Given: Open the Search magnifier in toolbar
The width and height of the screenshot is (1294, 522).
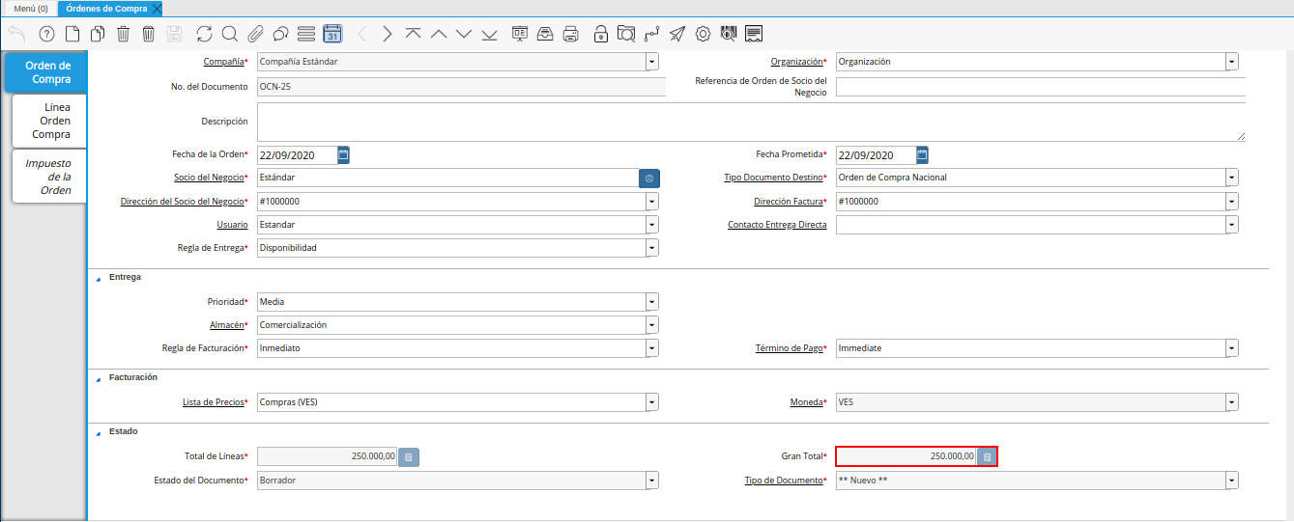Looking at the screenshot, I should coord(230,34).
